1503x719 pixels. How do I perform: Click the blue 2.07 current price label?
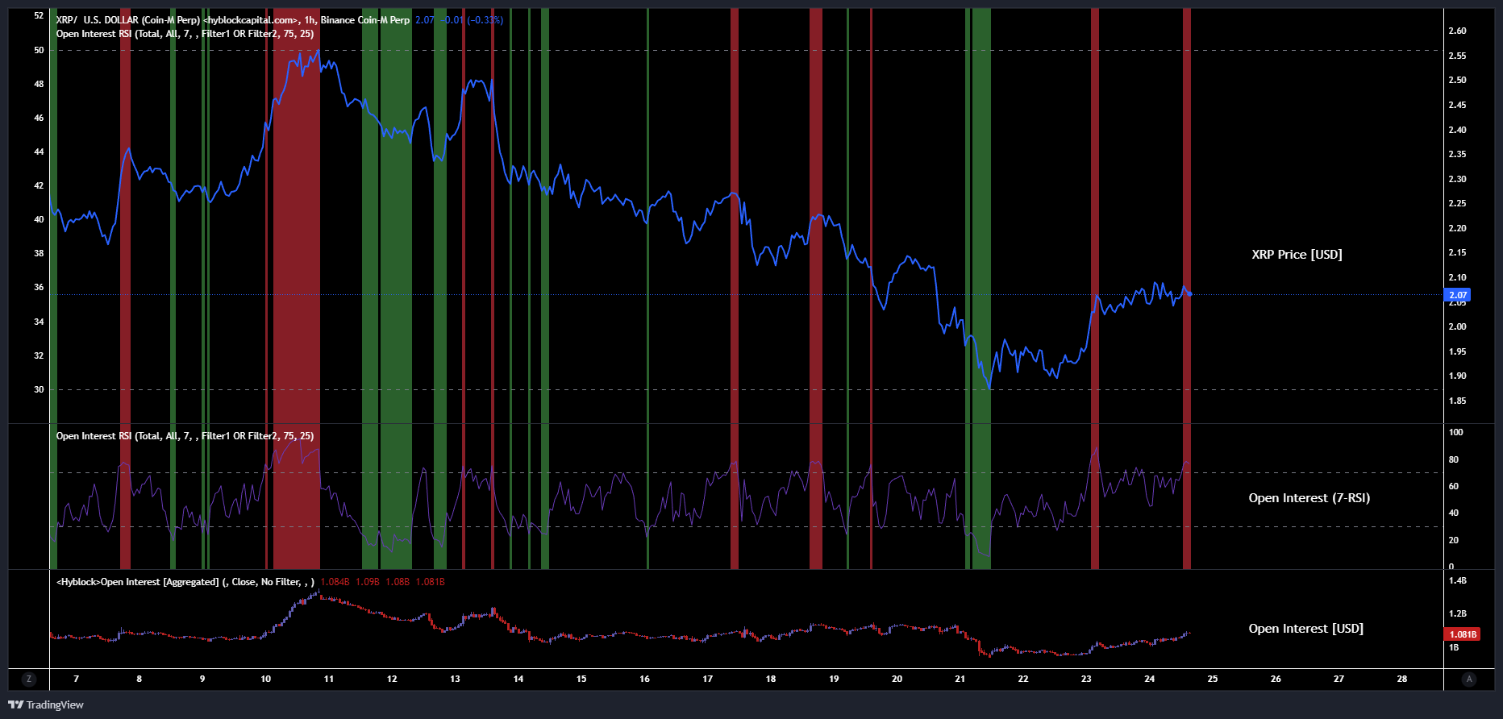(x=1458, y=295)
